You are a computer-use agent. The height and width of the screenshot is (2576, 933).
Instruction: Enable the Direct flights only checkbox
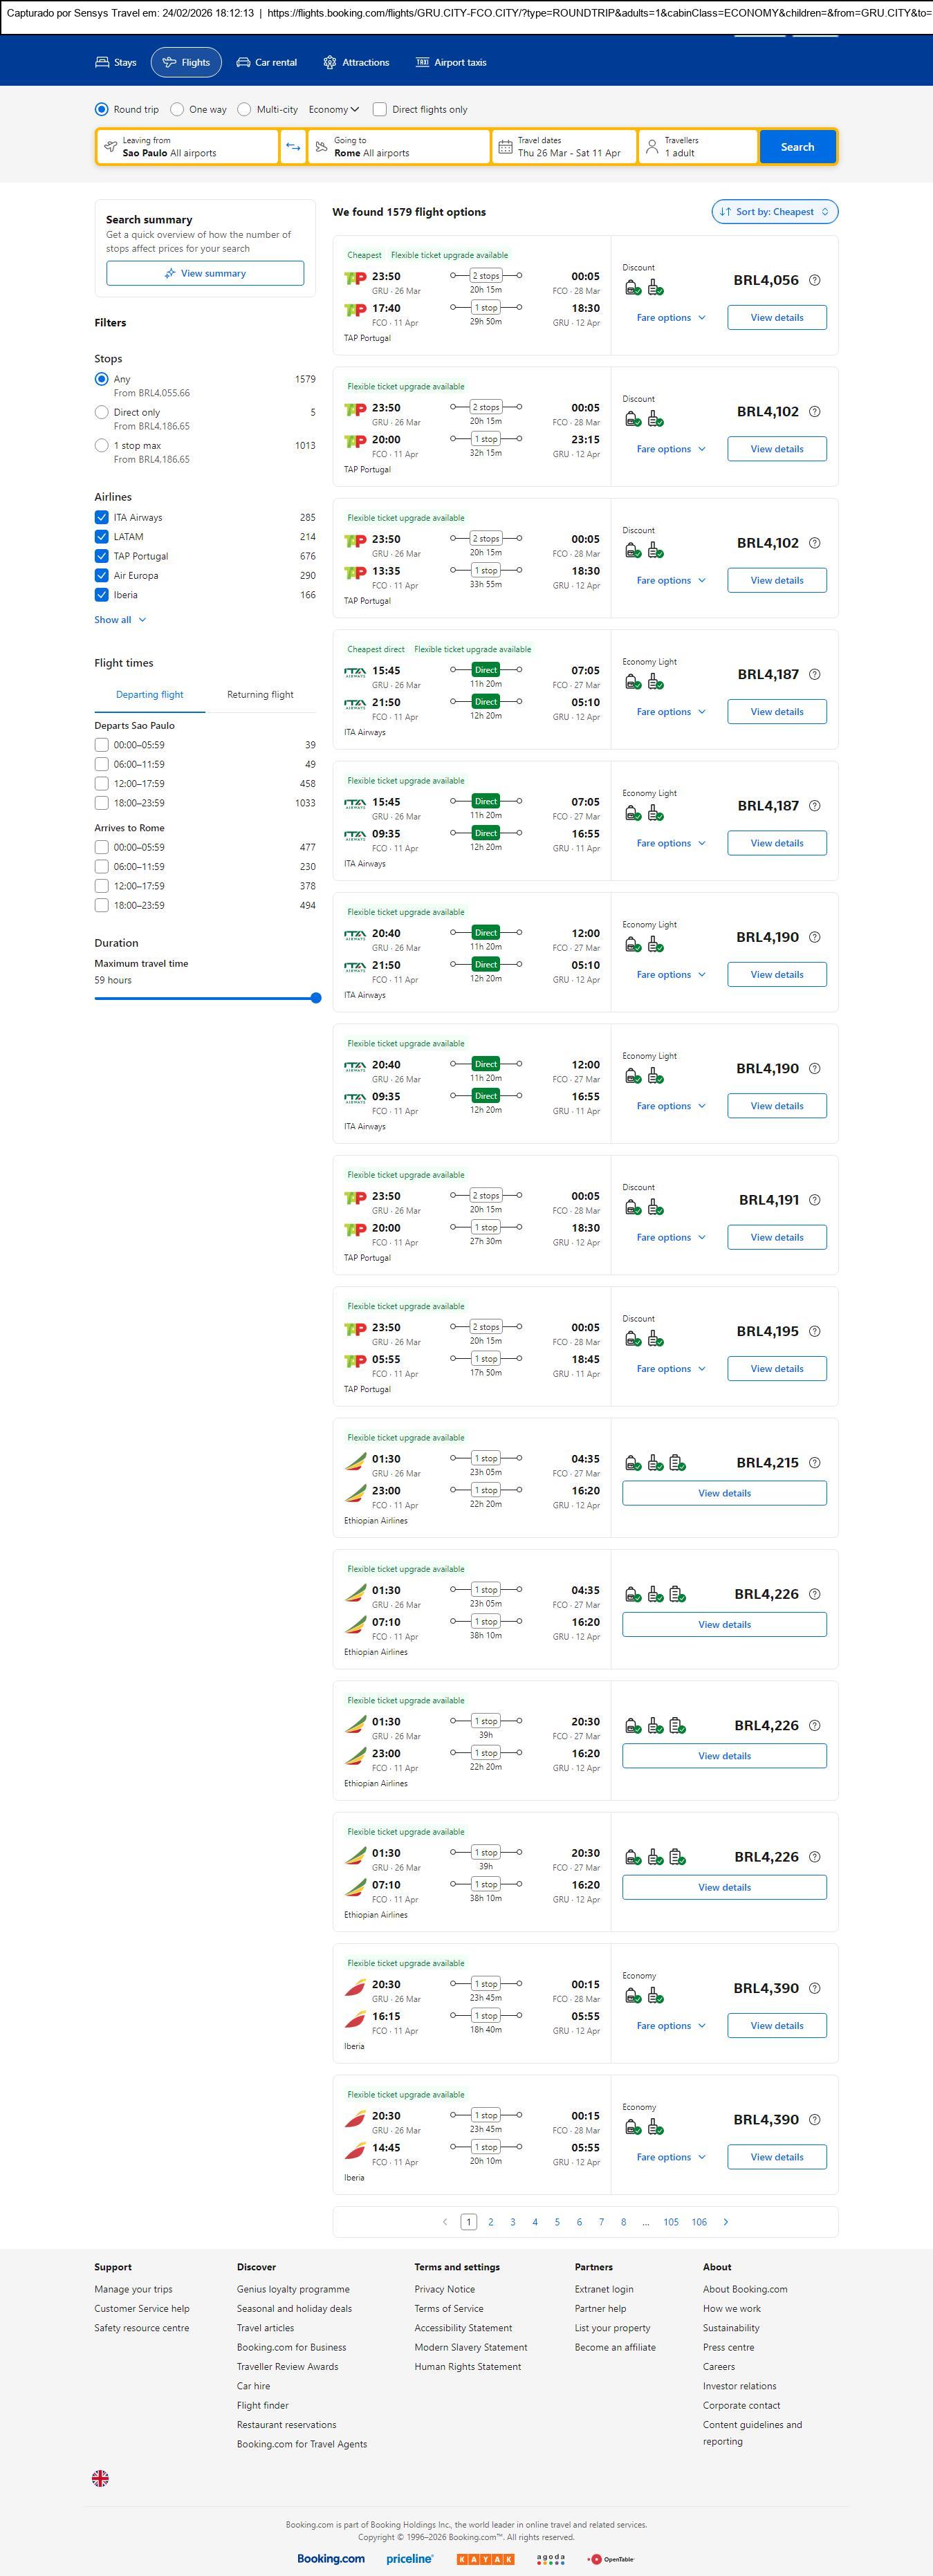(380, 109)
